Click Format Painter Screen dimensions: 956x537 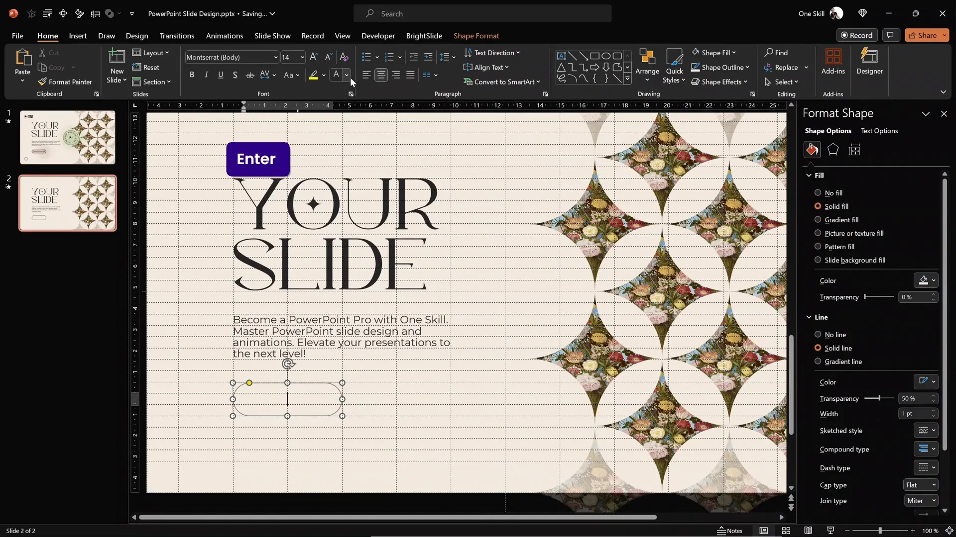click(65, 82)
